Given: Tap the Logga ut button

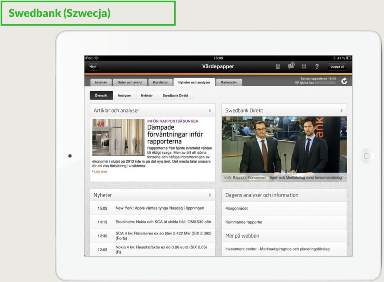Looking at the screenshot, I should [x=337, y=67].
